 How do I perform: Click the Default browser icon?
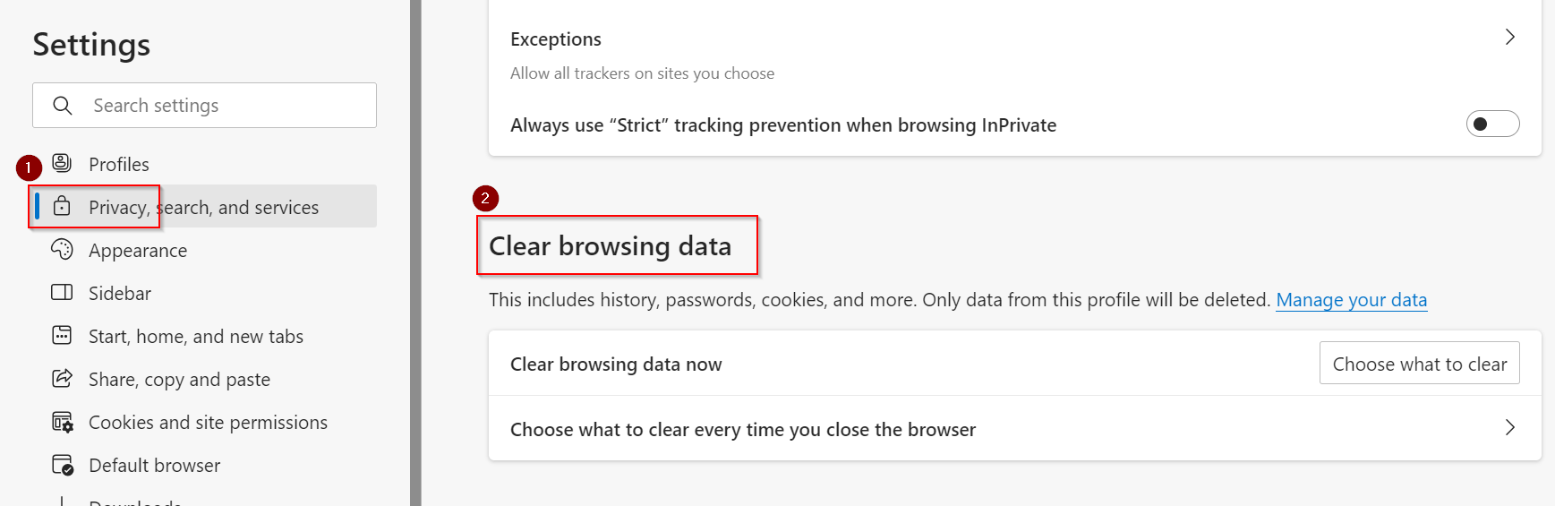click(62, 465)
